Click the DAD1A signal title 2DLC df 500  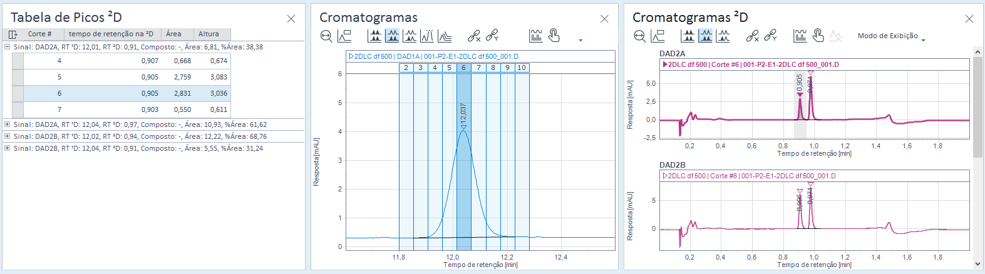click(x=433, y=56)
